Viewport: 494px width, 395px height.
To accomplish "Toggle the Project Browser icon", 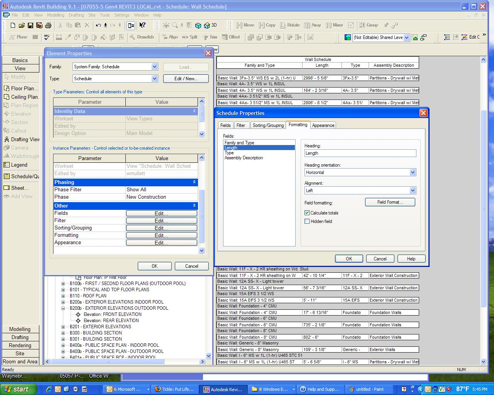I will [x=131, y=25].
